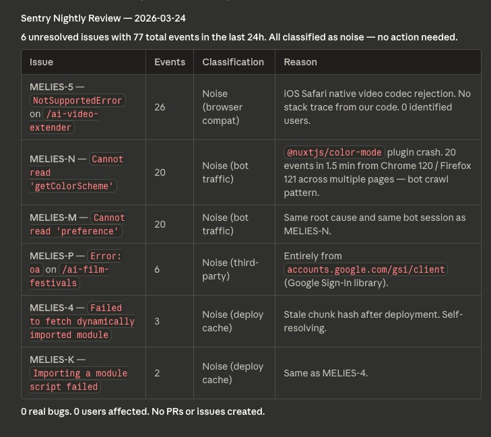
Task: Click the Events column header
Action: tap(170, 62)
